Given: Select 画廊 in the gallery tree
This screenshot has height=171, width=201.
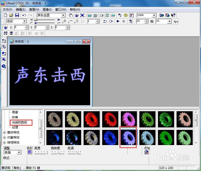Looking at the screenshot, I should click(x=15, y=112).
